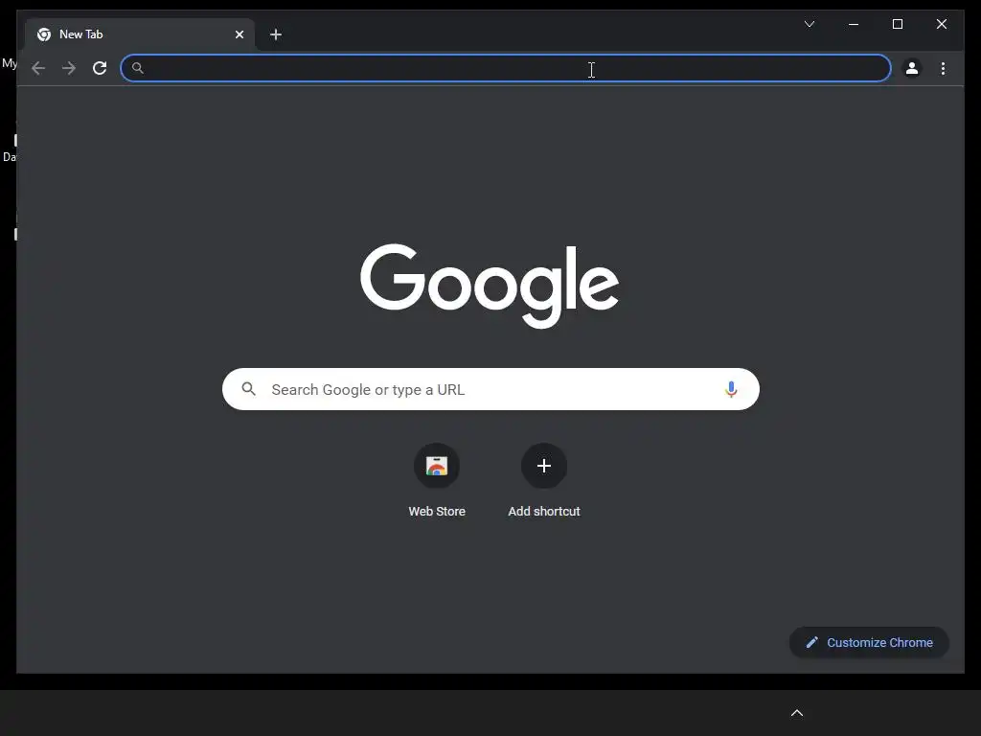The width and height of the screenshot is (981, 736).
Task: Select the New Tab tab
Action: [140, 34]
